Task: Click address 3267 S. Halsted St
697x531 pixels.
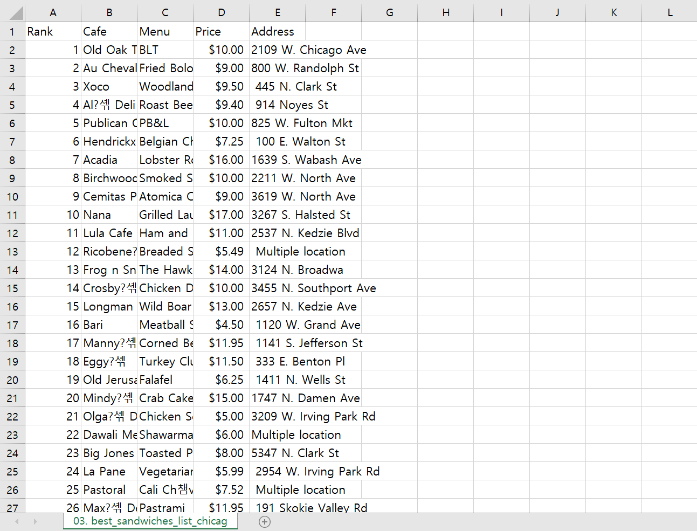Action: pyautogui.click(x=301, y=215)
